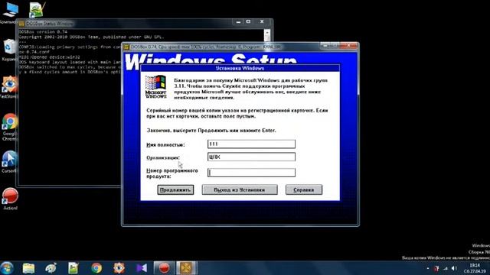
Task: Switch to DOSBox taskbar button
Action: [187, 268]
